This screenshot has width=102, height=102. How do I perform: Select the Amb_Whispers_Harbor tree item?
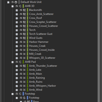click(x=42, y=86)
